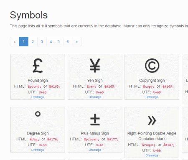Click the U+bb UTF code
Viewport: 188px width, 160px height.
(157, 150)
